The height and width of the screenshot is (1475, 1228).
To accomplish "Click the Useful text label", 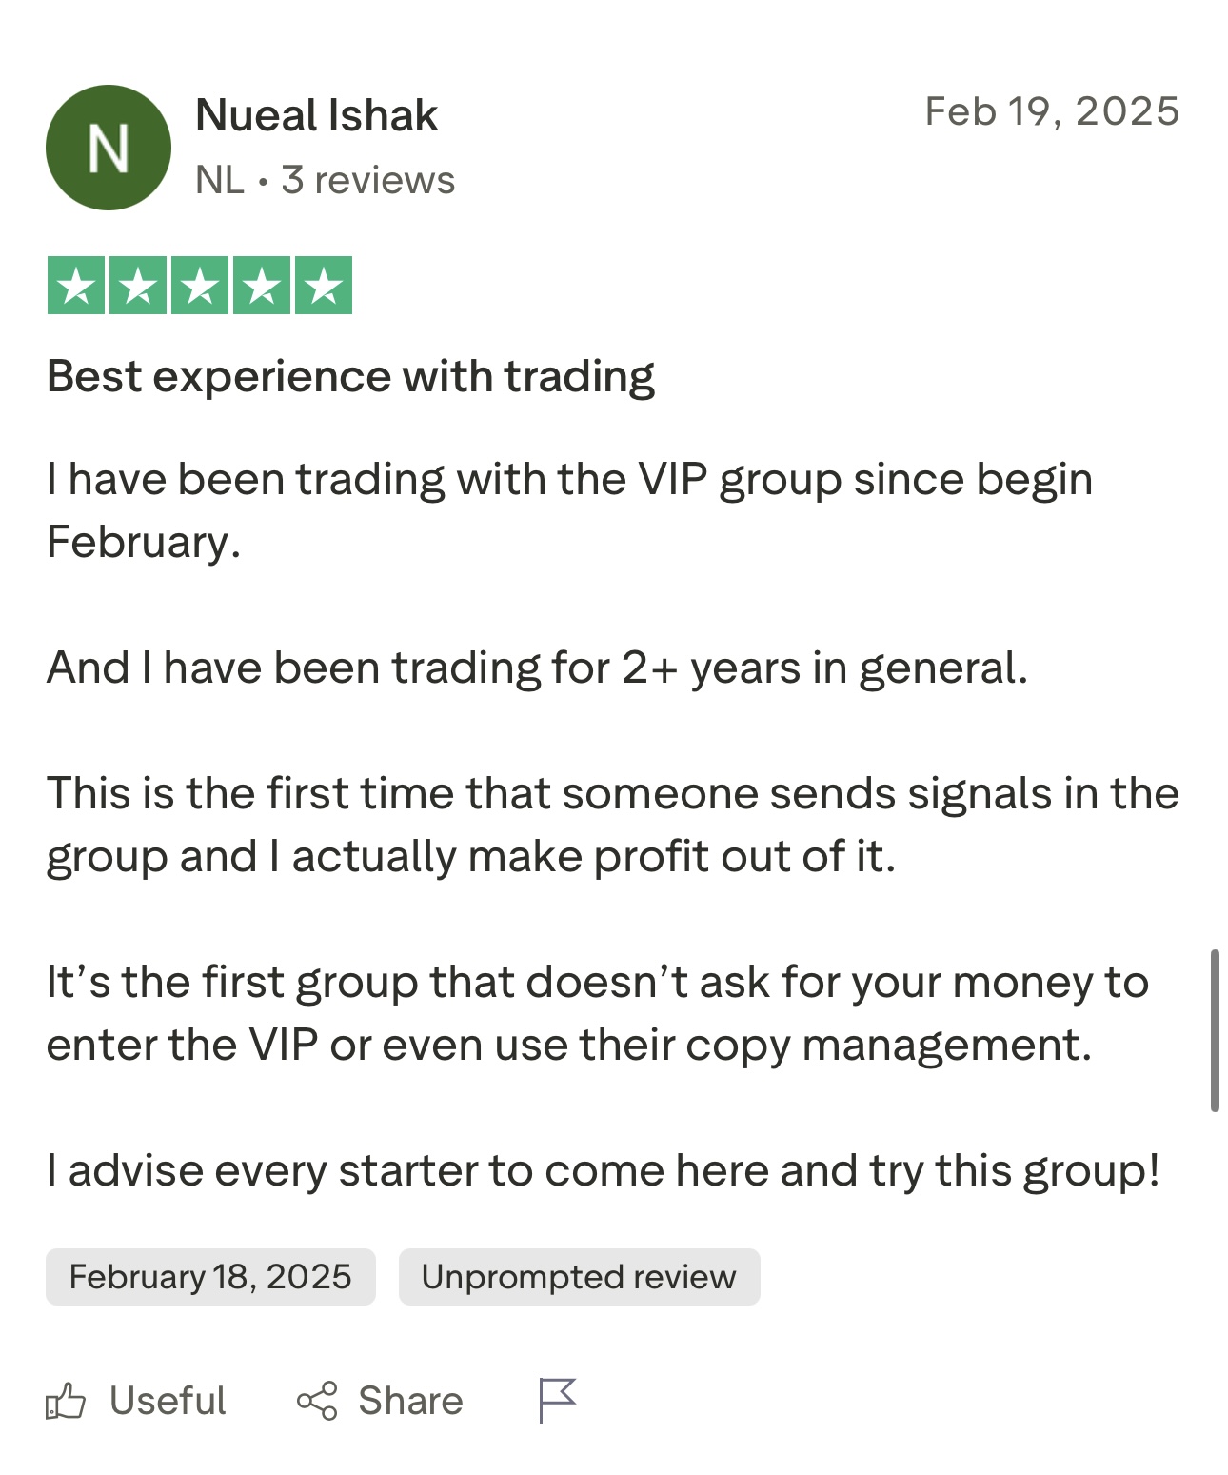I will coord(168,1400).
